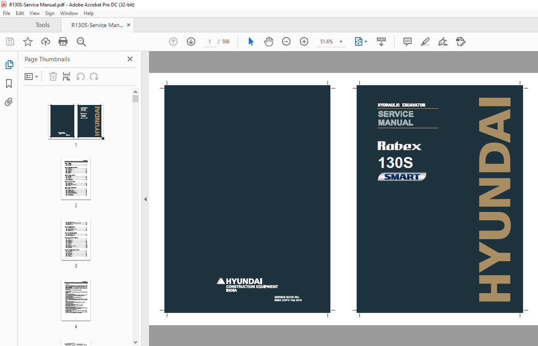538x346 pixels.
Task: Open the File menu
Action: pos(6,13)
